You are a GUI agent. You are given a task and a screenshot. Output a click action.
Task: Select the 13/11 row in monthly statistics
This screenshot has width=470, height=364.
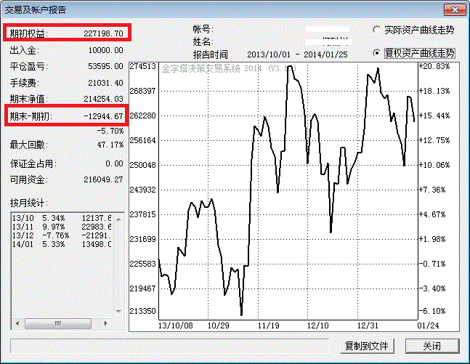(x=62, y=227)
